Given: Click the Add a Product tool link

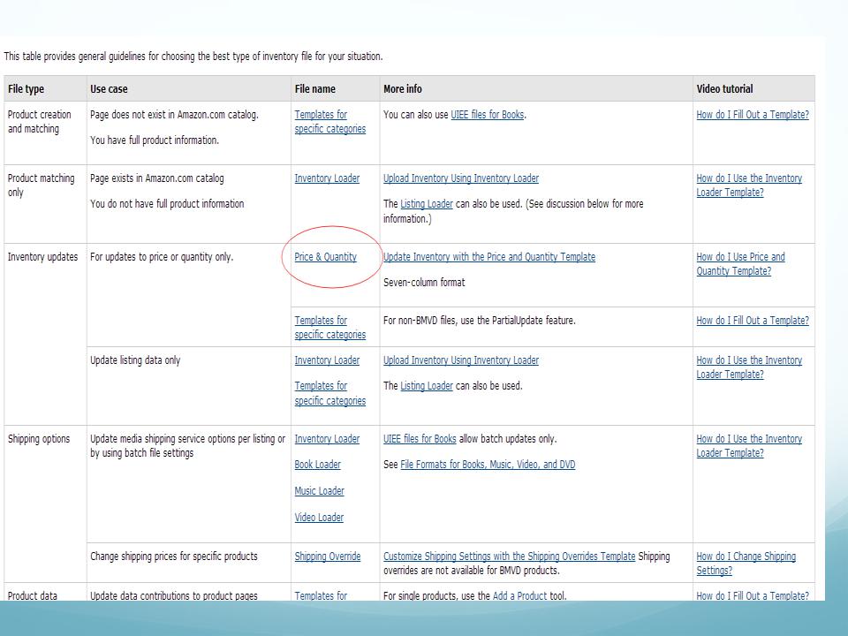Looking at the screenshot, I should [x=519, y=595].
